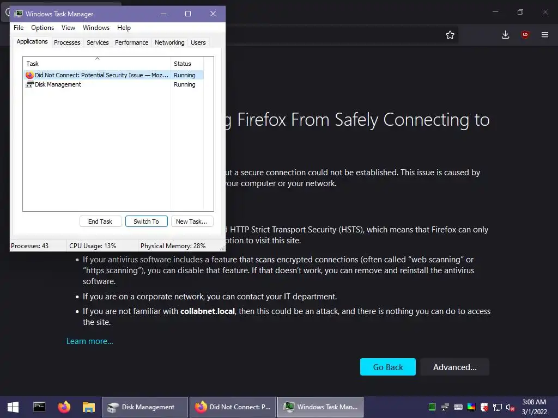
Task: Click the Switch To button
Action: tap(146, 222)
